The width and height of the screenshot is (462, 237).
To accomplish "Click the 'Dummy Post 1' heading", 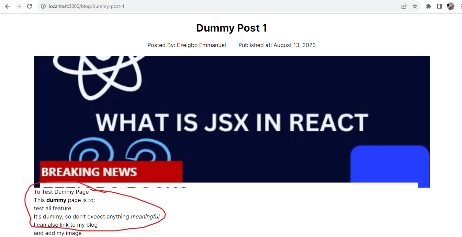I will pos(232,28).
